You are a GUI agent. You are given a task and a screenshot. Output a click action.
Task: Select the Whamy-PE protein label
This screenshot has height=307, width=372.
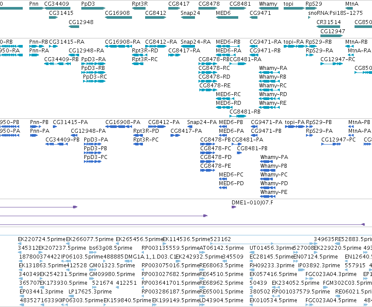274,192
